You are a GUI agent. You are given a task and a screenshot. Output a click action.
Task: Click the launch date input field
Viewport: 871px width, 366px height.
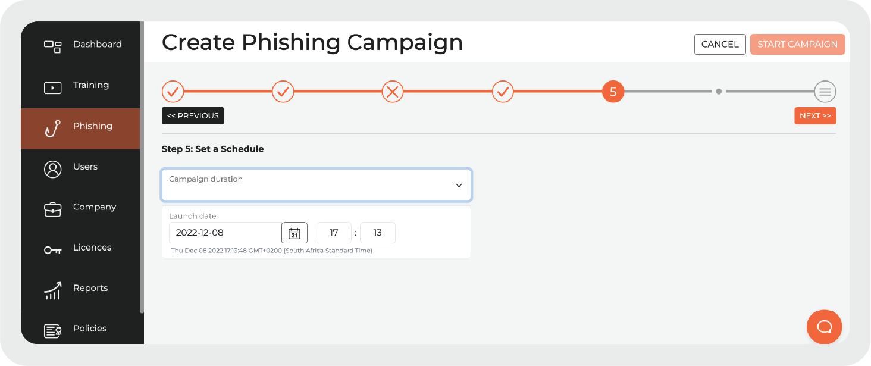[x=224, y=233]
